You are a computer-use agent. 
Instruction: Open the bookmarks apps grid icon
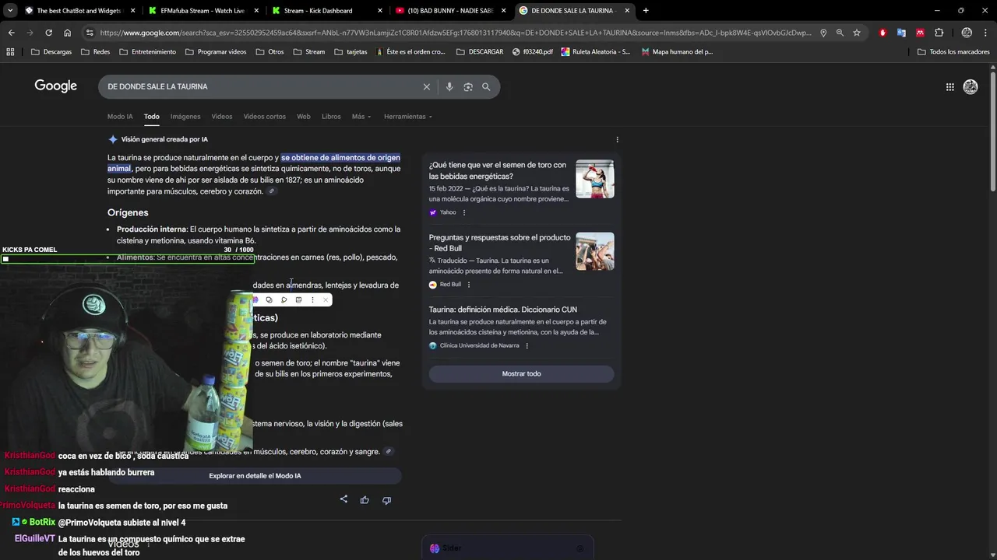(x=10, y=51)
